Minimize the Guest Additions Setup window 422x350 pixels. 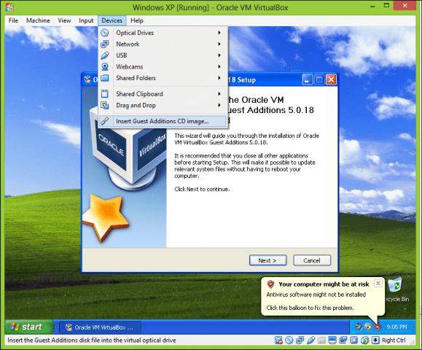[x=307, y=79]
